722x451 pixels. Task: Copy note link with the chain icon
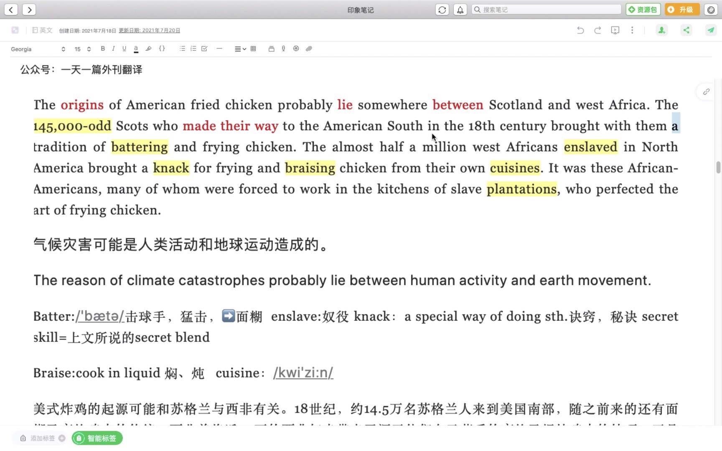[x=706, y=91]
